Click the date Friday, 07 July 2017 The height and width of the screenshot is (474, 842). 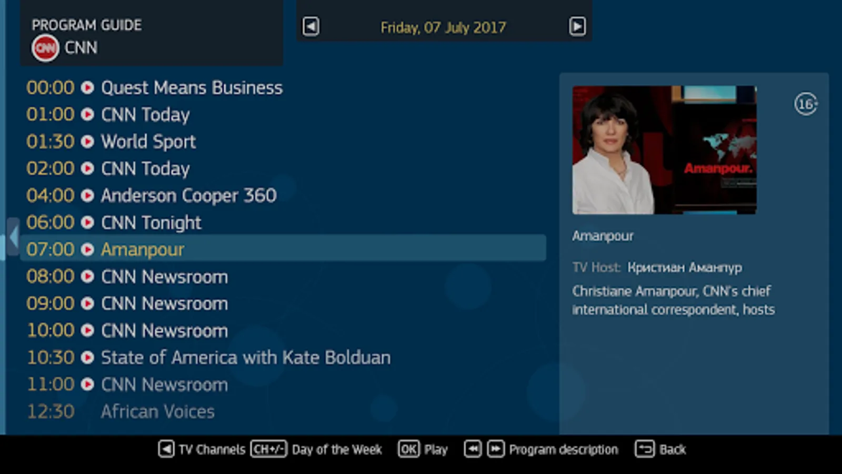pyautogui.click(x=443, y=27)
